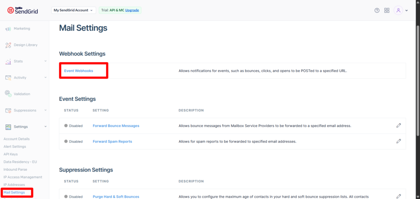Click the user profile avatar icon
This screenshot has height=199, width=420.
pos(398,10)
